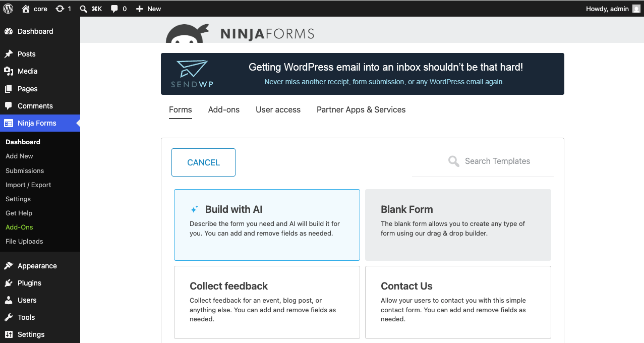Click the Dashboard gauge icon
Viewport: 644px width, 343px height.
[9, 31]
